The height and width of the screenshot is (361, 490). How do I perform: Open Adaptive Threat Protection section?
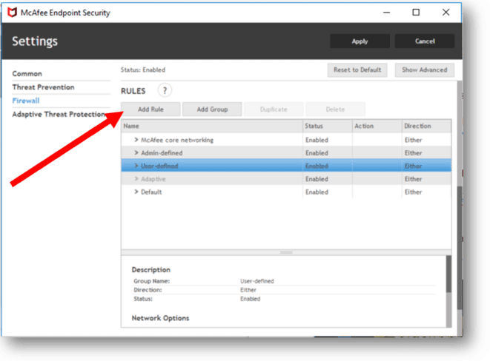[59, 114]
